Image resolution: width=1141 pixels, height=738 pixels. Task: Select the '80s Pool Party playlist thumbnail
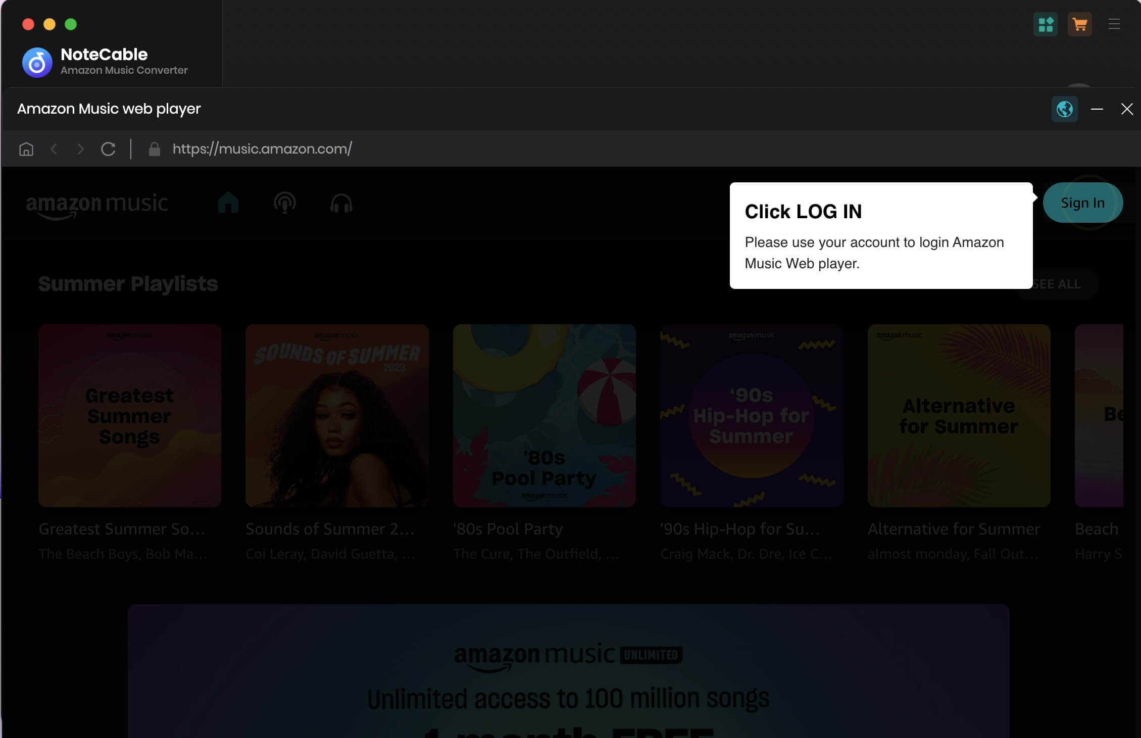(543, 415)
